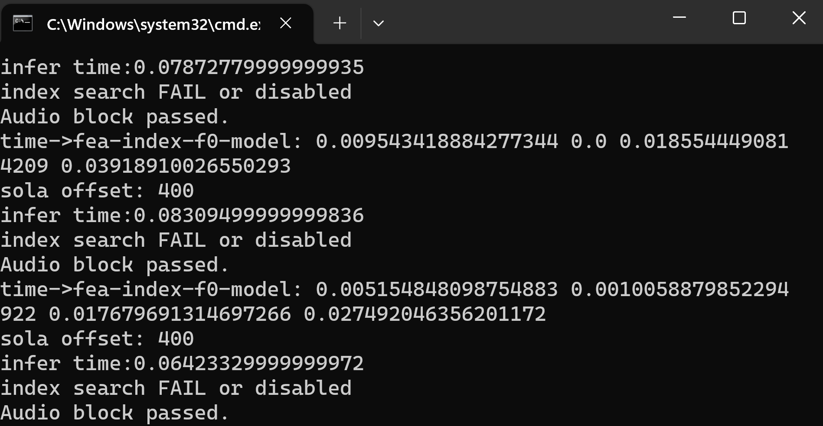823x426 pixels.
Task: Click the value 0.017679691314697266
Action: coord(170,314)
